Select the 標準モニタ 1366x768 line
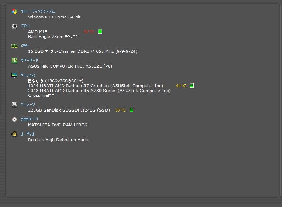The height and width of the screenshot is (207, 282). click(x=56, y=81)
